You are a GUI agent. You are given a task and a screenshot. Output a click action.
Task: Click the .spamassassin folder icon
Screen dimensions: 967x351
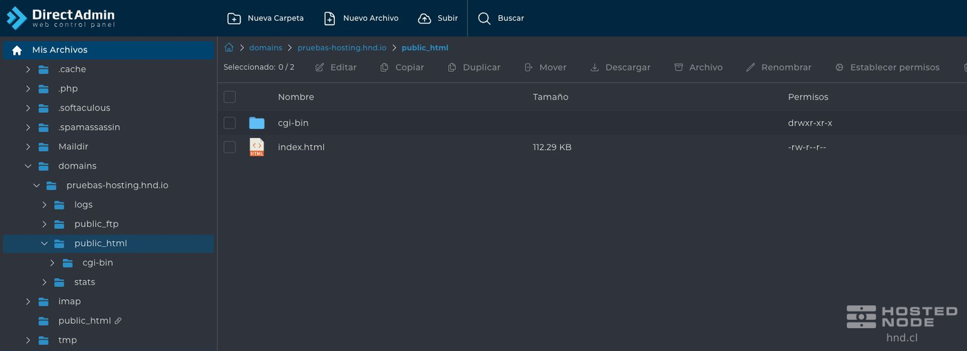[44, 128]
